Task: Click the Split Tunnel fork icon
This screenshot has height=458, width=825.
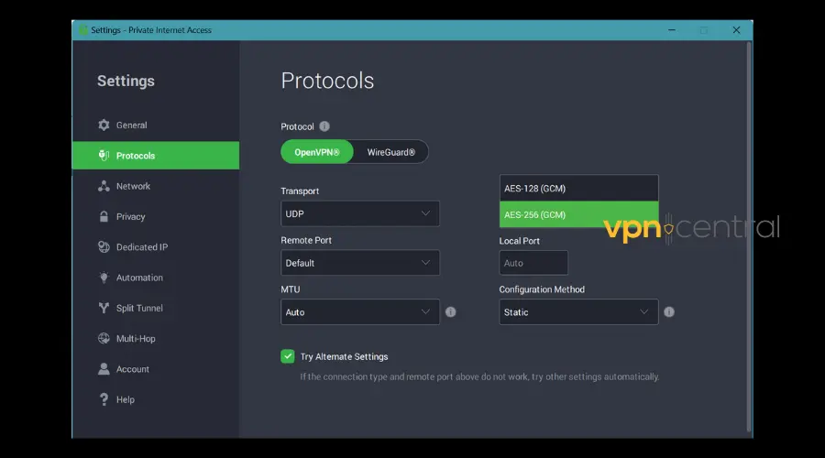Action: tap(104, 308)
